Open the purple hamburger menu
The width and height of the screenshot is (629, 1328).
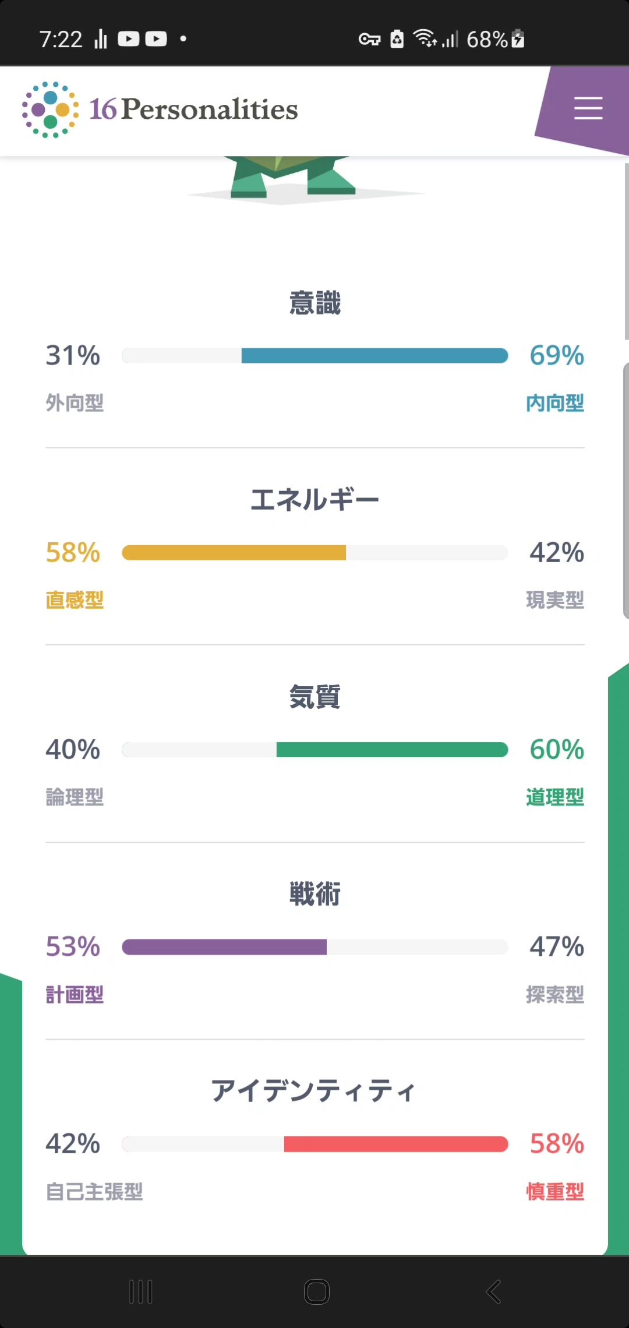click(588, 109)
